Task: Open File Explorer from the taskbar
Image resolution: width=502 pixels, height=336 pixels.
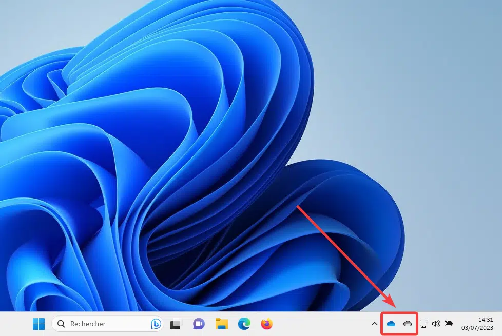Action: (222, 324)
